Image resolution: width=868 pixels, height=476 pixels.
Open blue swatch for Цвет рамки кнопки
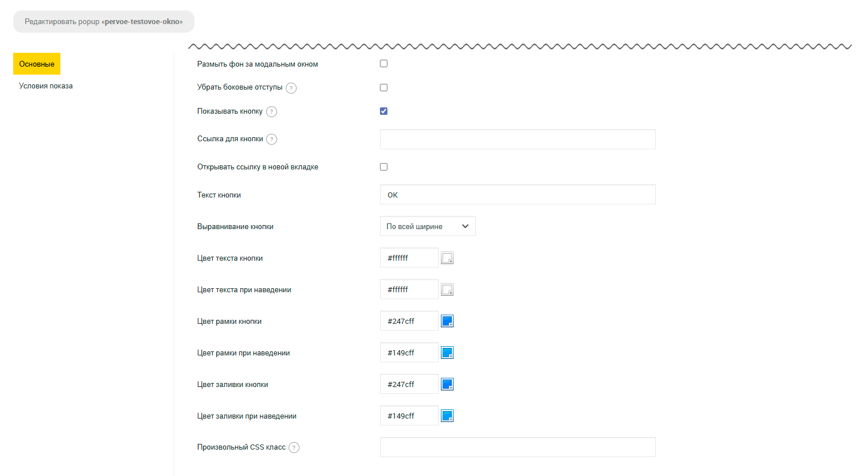click(x=447, y=322)
